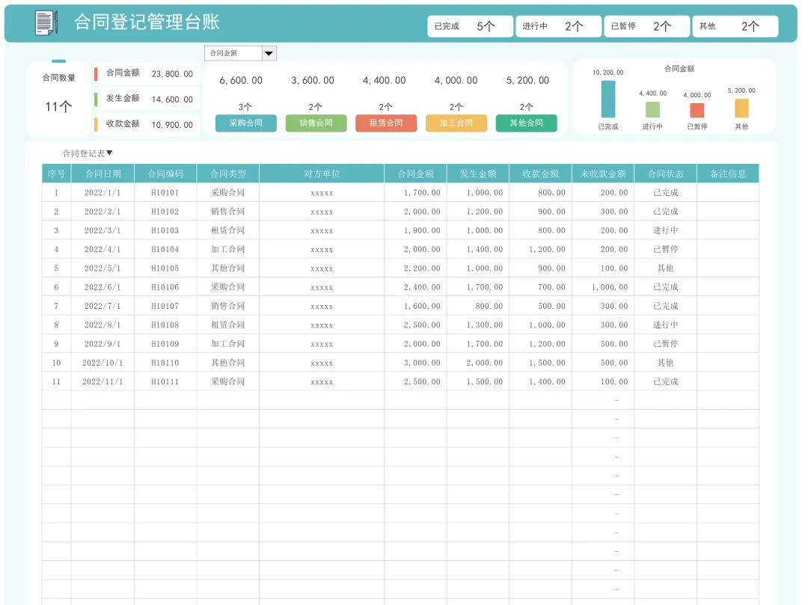Select the 合同编码 column header

tap(165, 173)
